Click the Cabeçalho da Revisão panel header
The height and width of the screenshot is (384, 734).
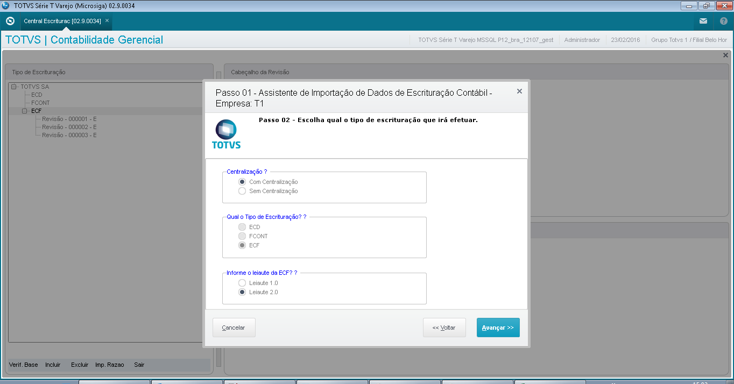click(x=477, y=72)
